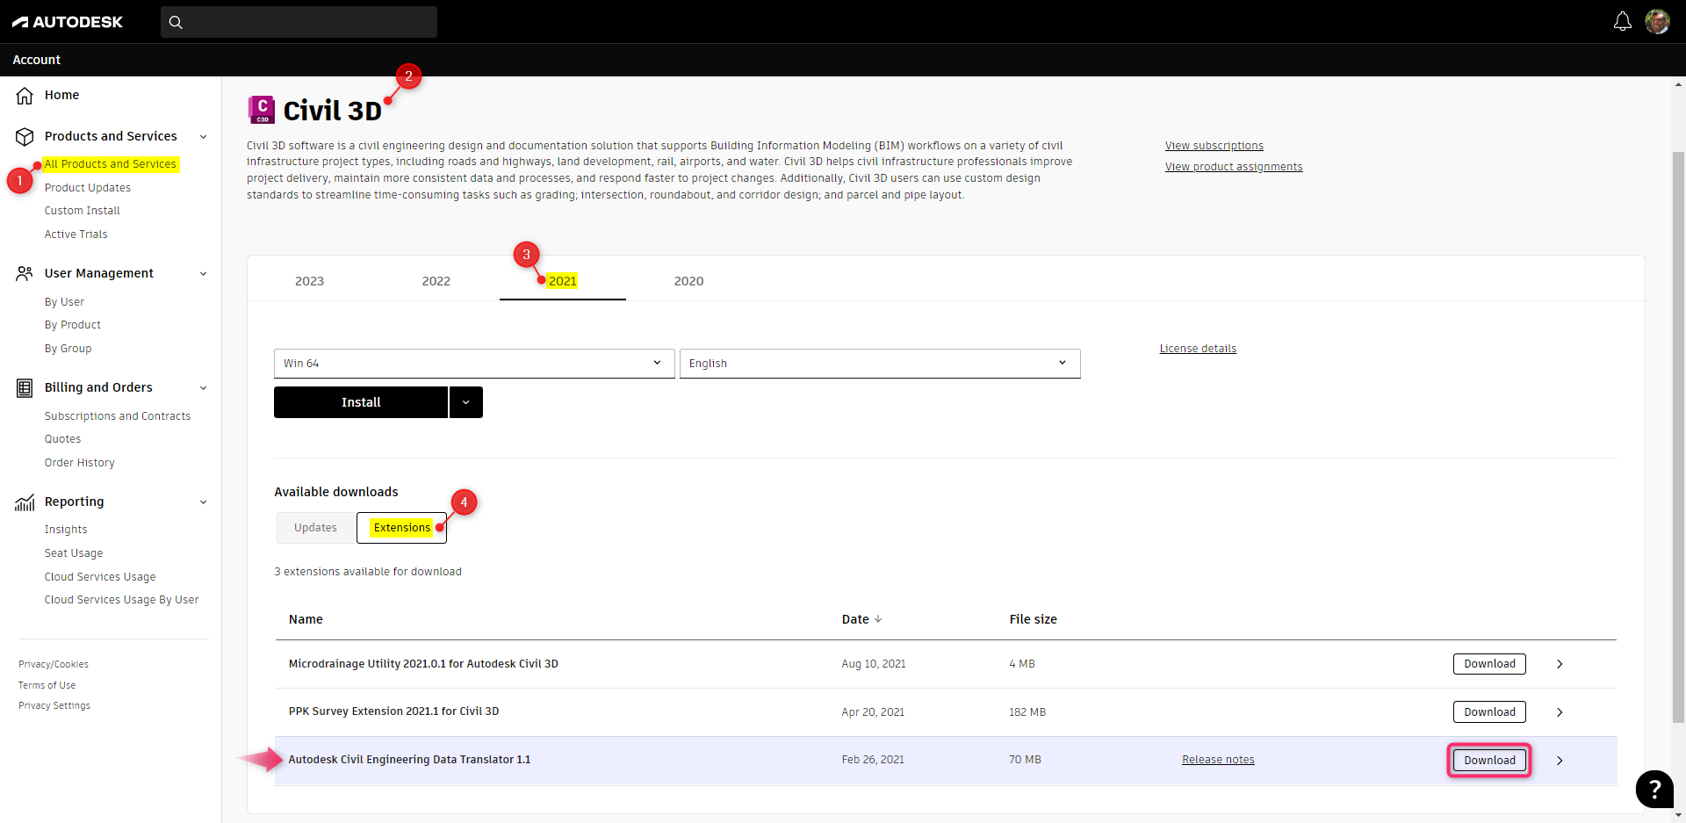Collapse the Reporting section
The height and width of the screenshot is (823, 1686).
coord(204,502)
